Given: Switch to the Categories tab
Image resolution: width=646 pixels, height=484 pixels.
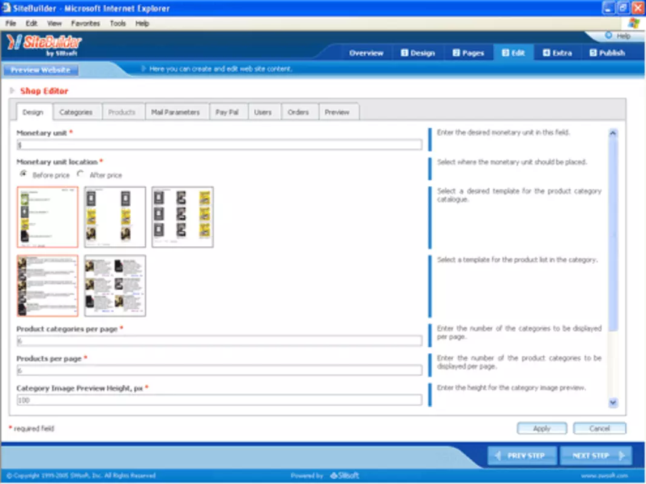Looking at the screenshot, I should [76, 112].
